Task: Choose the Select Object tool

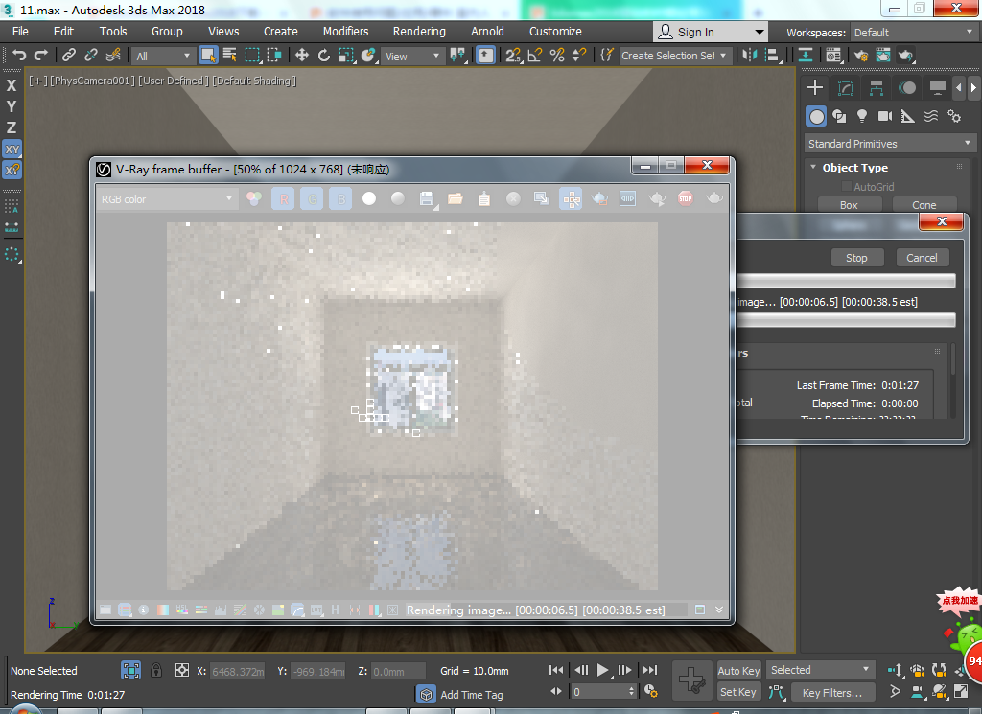Action: 208,55
